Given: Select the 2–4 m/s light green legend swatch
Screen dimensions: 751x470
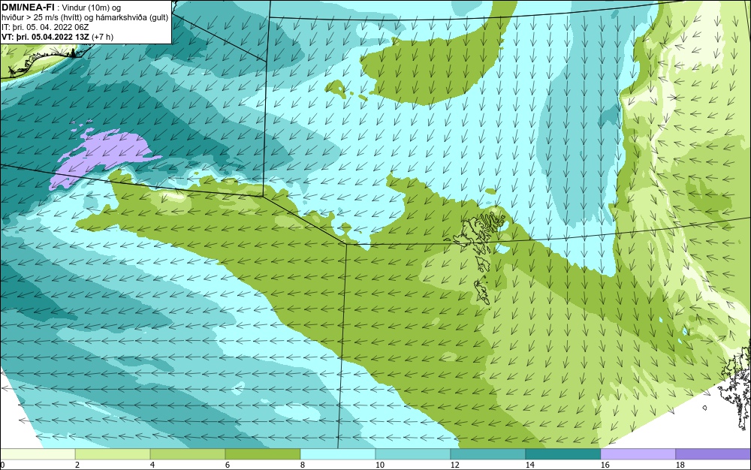Looking at the screenshot, I should click(x=113, y=454).
